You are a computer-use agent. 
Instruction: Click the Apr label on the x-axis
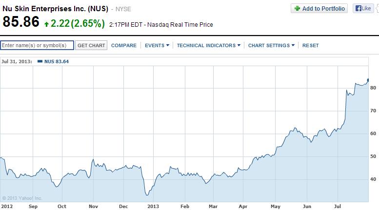click(x=243, y=207)
